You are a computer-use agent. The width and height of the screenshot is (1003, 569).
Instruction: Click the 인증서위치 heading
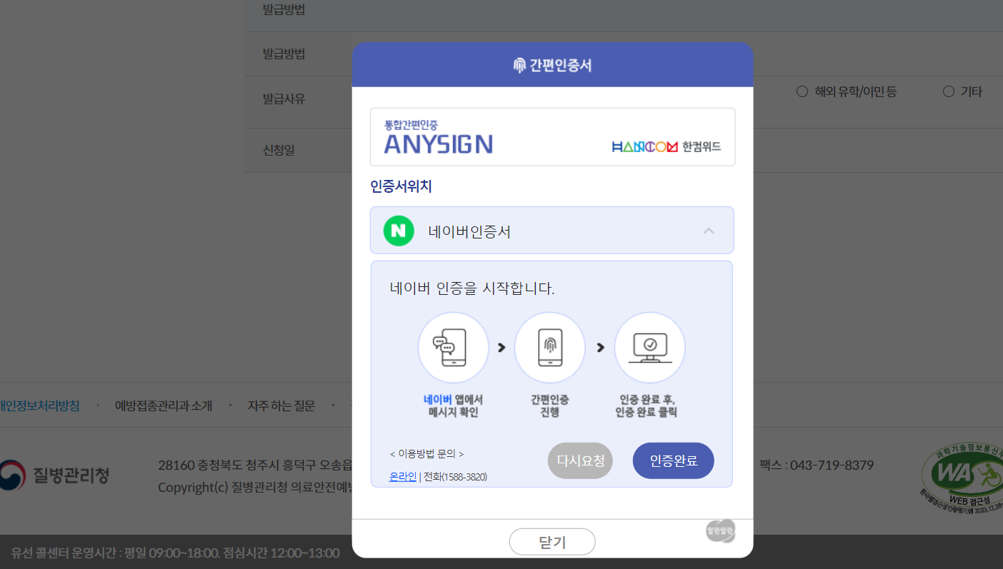(x=401, y=186)
